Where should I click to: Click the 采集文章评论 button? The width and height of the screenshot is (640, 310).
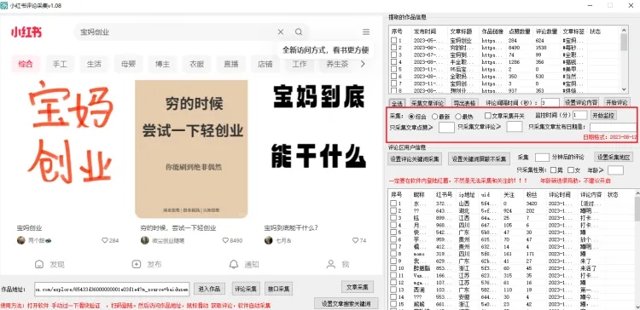428,102
